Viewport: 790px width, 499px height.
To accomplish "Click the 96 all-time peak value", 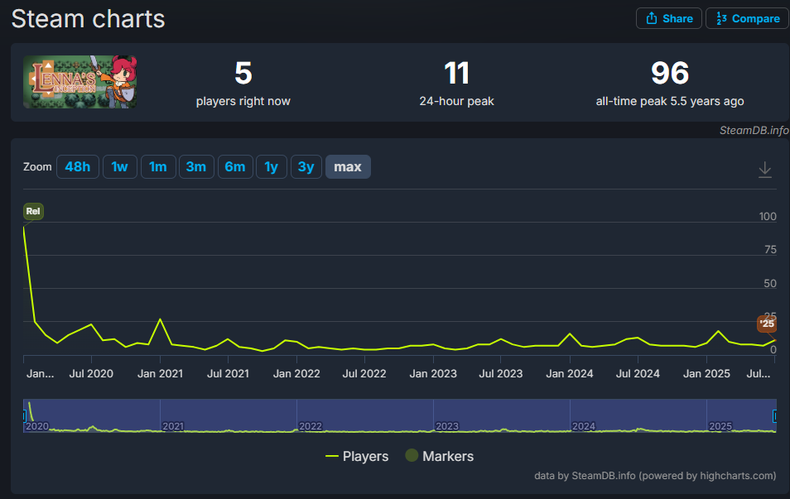I will point(670,73).
